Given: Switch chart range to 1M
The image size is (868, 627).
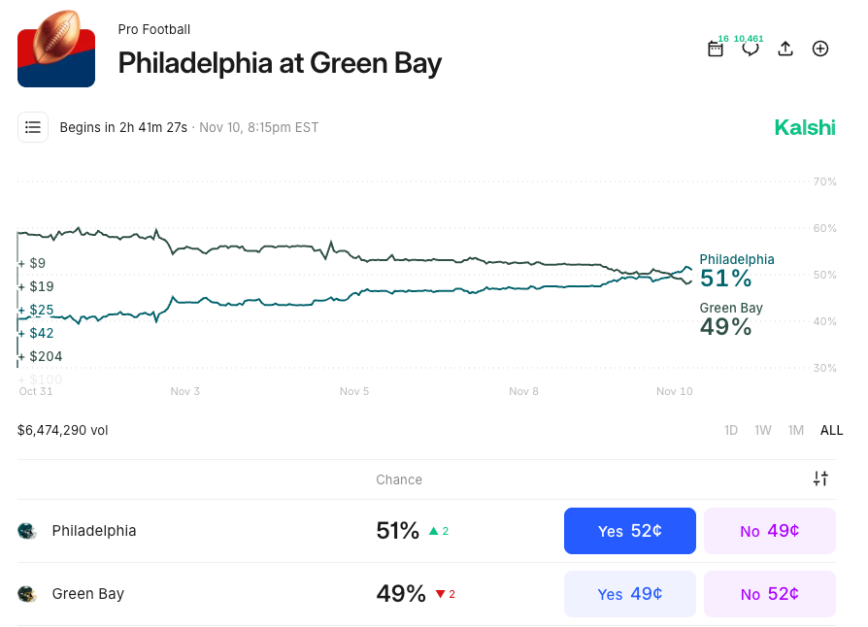Looking at the screenshot, I should point(796,430).
